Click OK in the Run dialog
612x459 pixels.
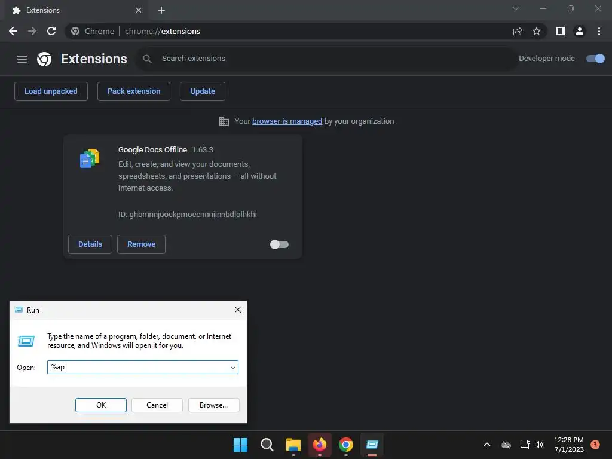click(100, 405)
